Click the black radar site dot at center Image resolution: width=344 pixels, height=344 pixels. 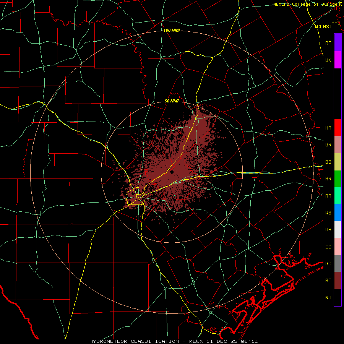point(172,172)
